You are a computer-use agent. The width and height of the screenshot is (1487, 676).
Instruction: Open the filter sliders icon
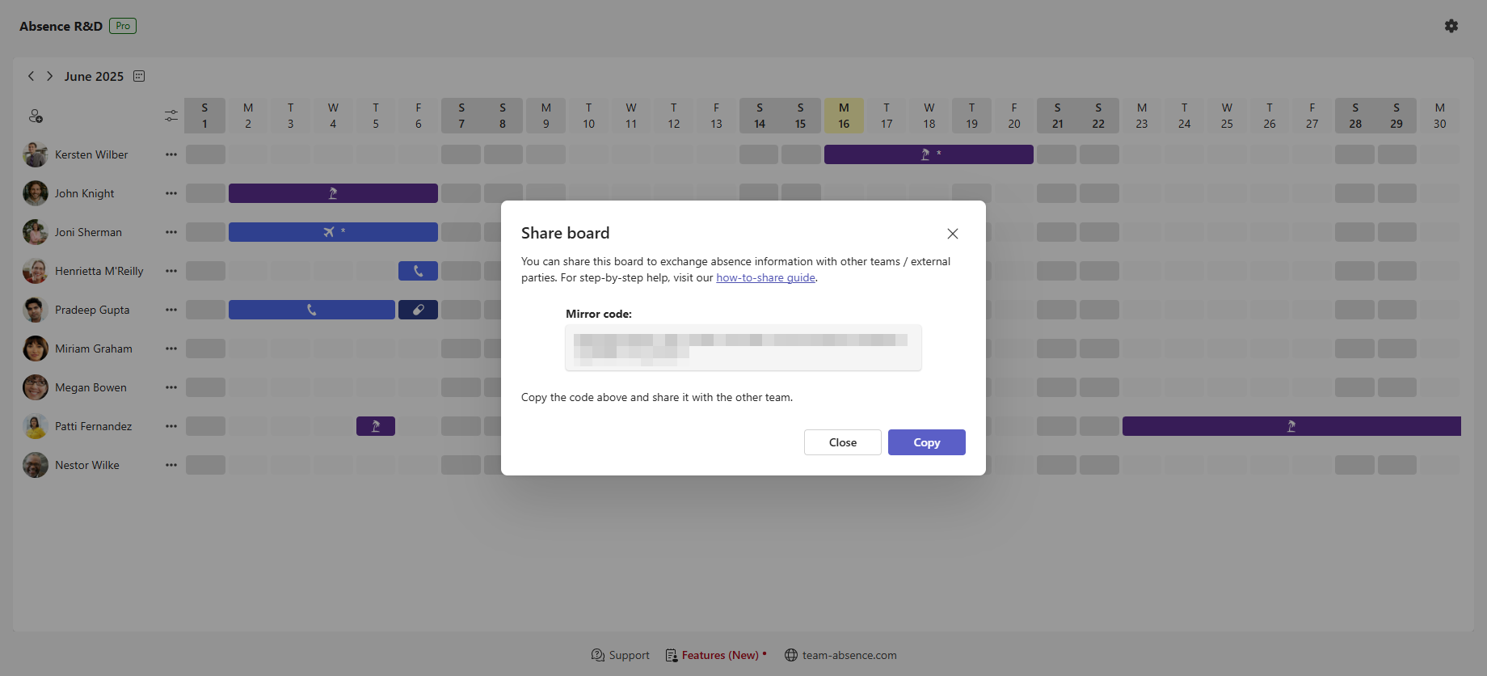(171, 116)
